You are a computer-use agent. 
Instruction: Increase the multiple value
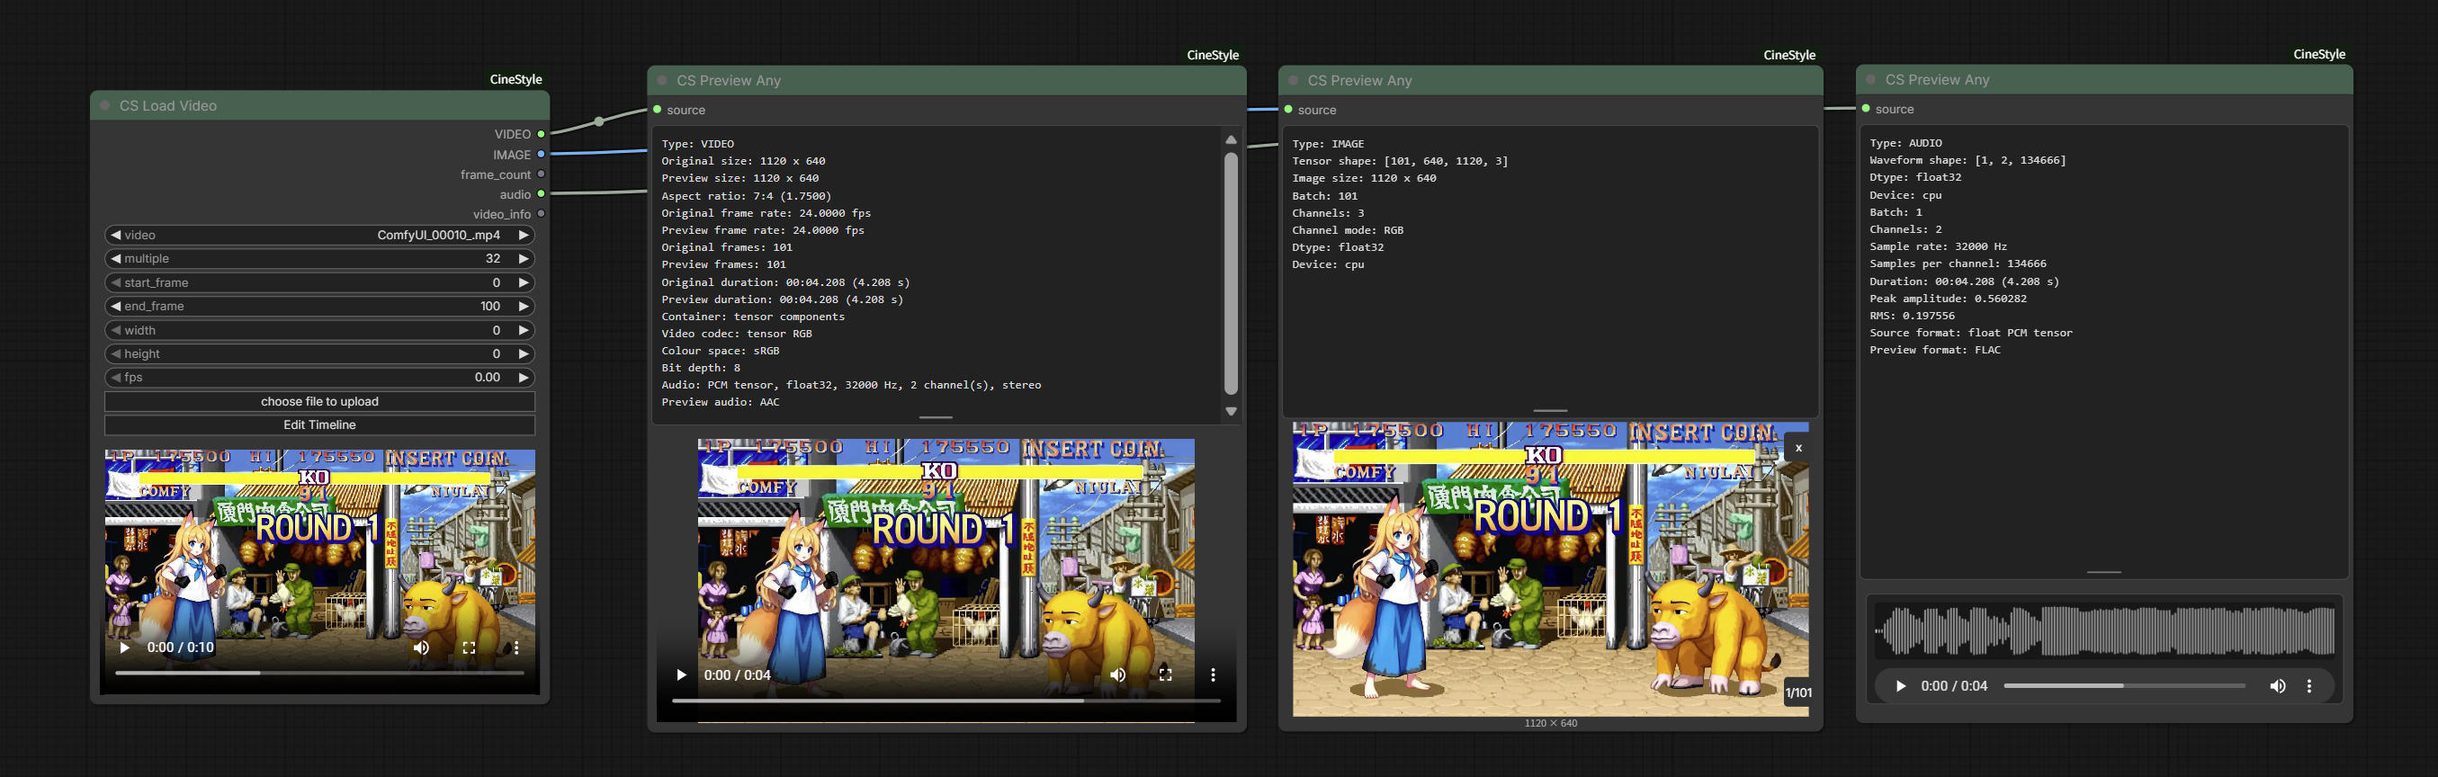(524, 258)
